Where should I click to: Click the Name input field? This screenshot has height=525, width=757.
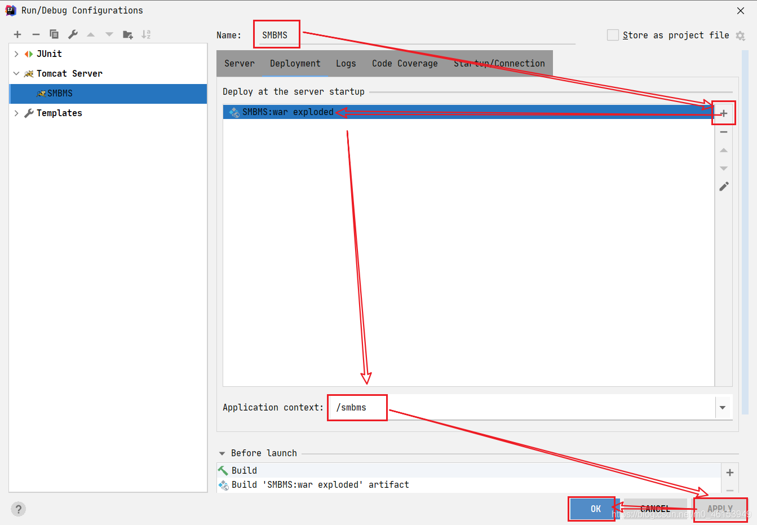coord(417,35)
